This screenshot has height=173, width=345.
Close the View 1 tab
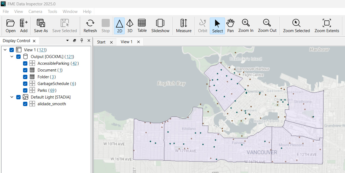(138, 42)
